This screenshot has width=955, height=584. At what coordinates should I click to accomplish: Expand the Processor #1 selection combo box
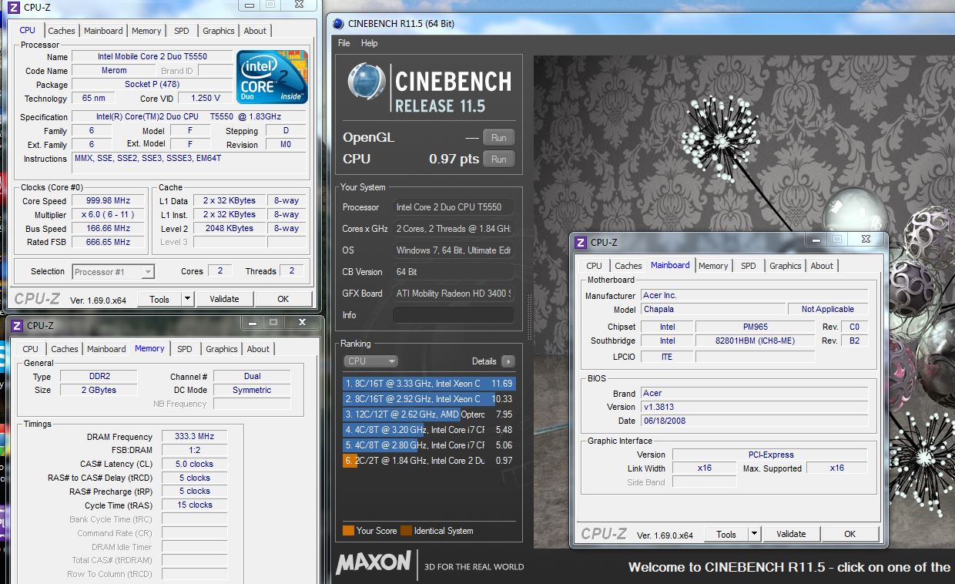click(x=114, y=271)
